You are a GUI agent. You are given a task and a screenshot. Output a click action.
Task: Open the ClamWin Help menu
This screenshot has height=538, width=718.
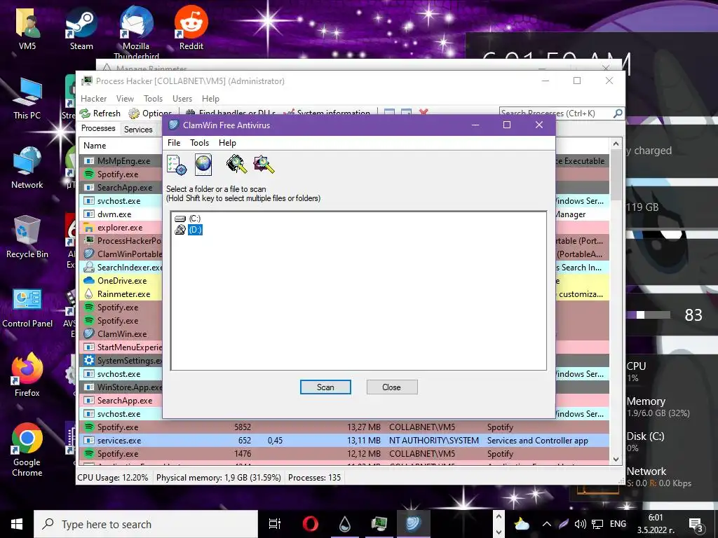[227, 143]
